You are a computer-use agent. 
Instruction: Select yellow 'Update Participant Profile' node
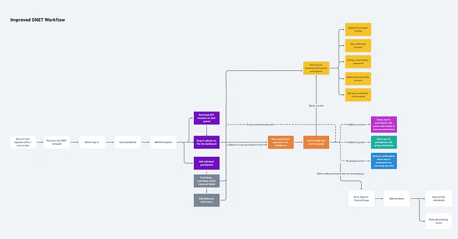pos(358,30)
